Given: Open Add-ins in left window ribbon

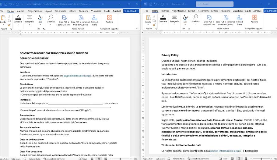Looking at the screenshot, I should [109, 19].
